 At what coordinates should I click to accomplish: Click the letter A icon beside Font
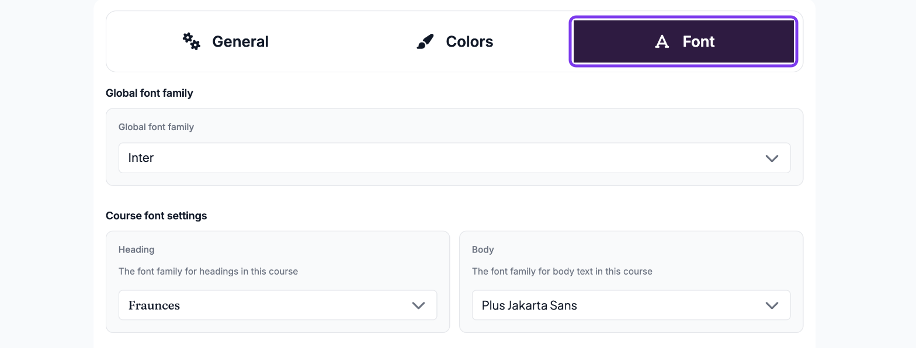662,41
